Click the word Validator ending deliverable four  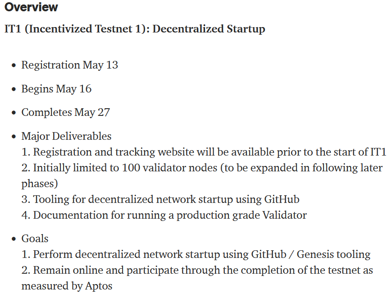(283, 215)
